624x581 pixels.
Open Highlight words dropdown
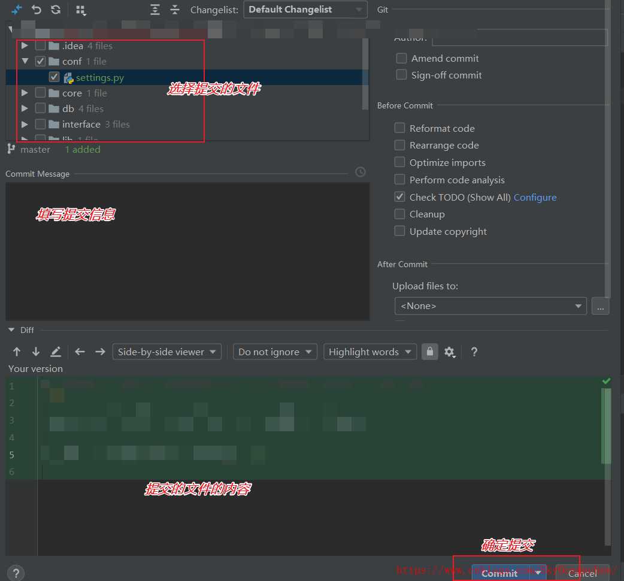(x=369, y=352)
